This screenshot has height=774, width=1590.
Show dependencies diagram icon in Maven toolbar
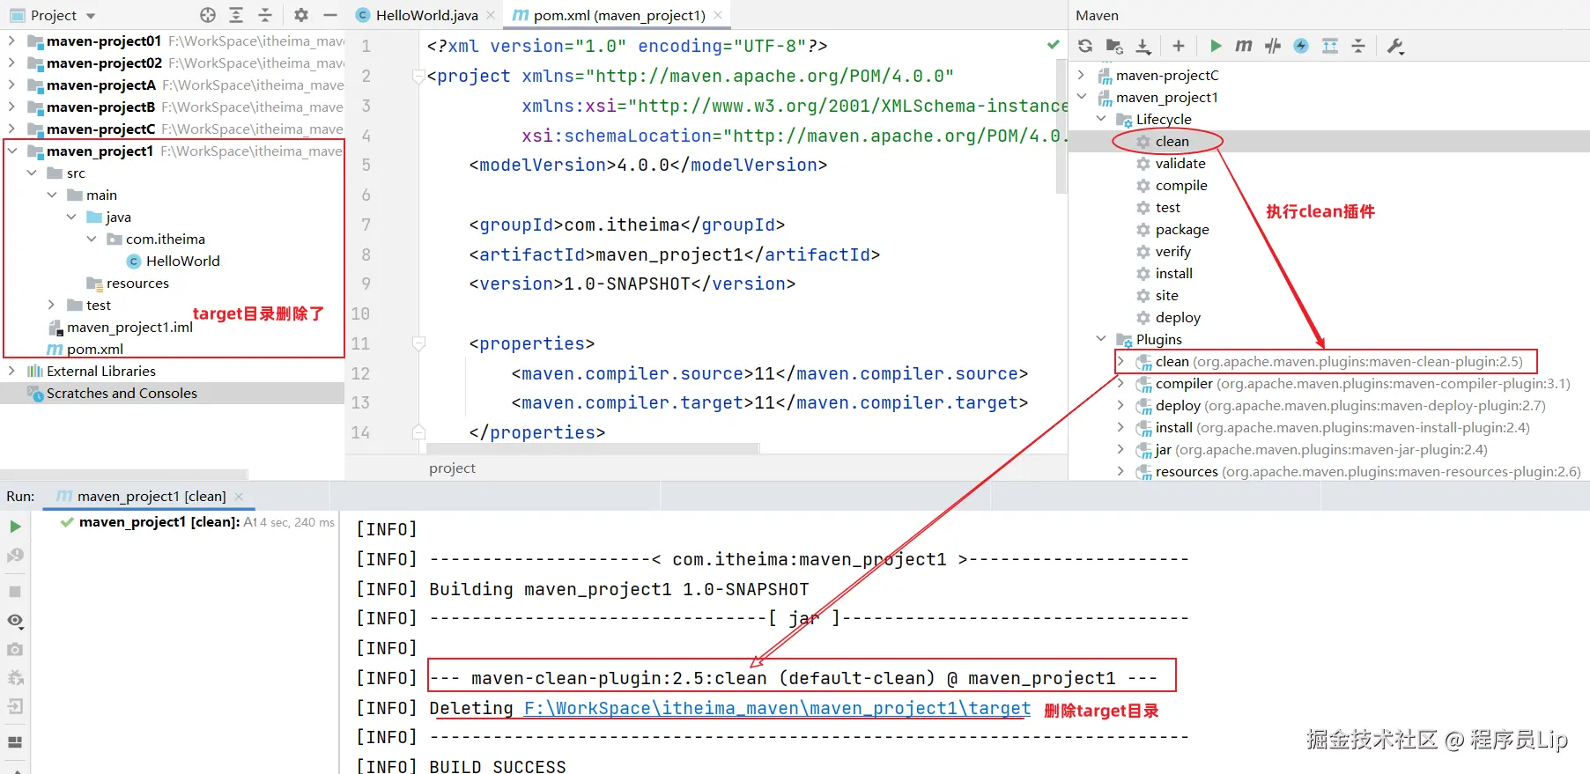click(x=1330, y=46)
